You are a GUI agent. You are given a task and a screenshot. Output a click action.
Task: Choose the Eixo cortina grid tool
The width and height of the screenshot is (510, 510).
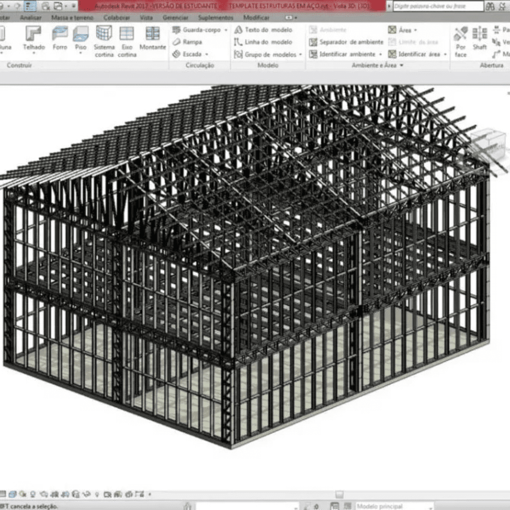click(127, 42)
